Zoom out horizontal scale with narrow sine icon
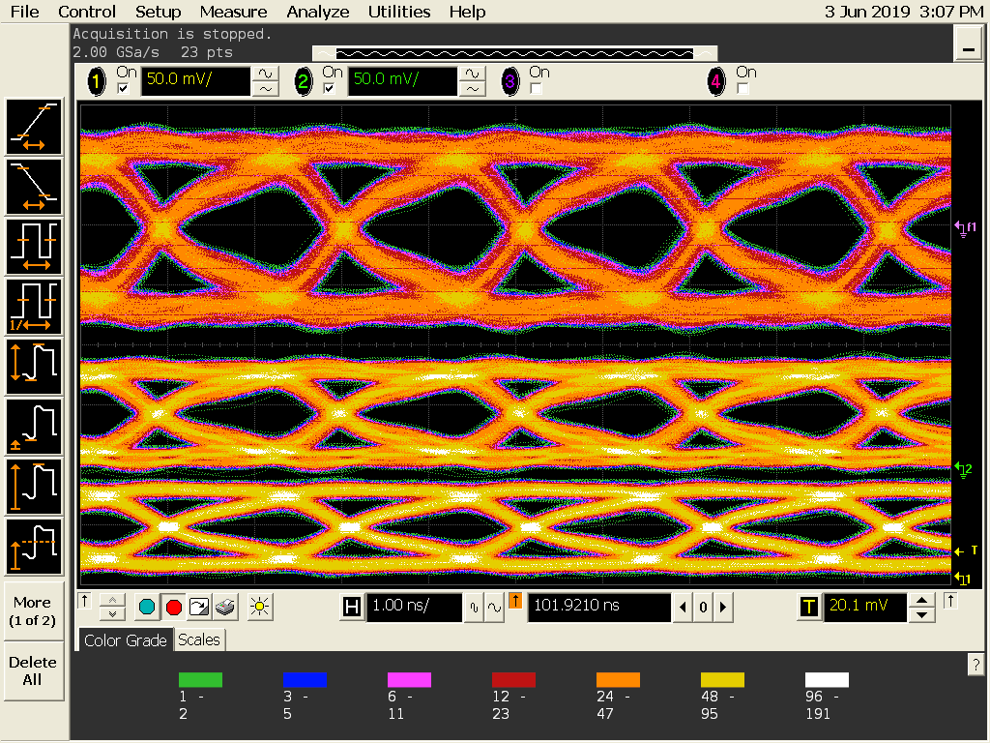The width and height of the screenshot is (990, 743). tap(474, 608)
